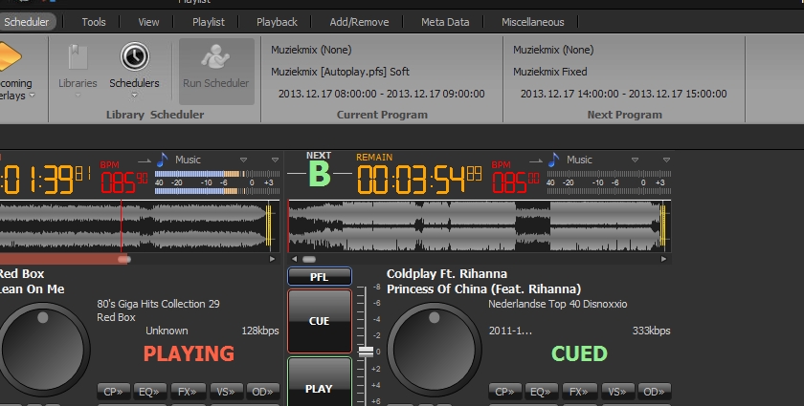
Task: Click the Libraries book icon
Action: tap(78, 56)
